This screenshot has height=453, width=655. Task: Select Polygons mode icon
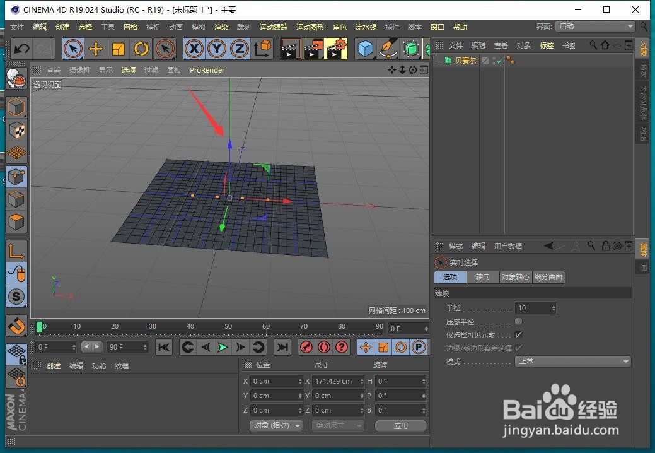click(16, 222)
